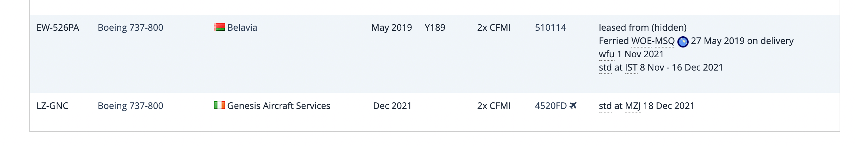Screen dimensions: 855x146
Task: Select the LZ-GNC registration
Action: [52, 106]
